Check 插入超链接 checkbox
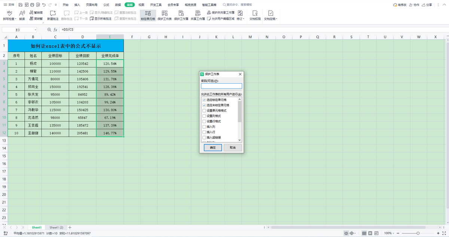Screen dimensions: 449x237 pyautogui.click(x=204, y=138)
